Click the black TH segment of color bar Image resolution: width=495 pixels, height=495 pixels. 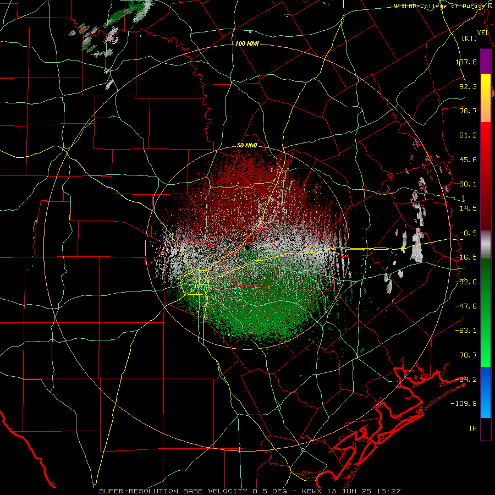[486, 428]
